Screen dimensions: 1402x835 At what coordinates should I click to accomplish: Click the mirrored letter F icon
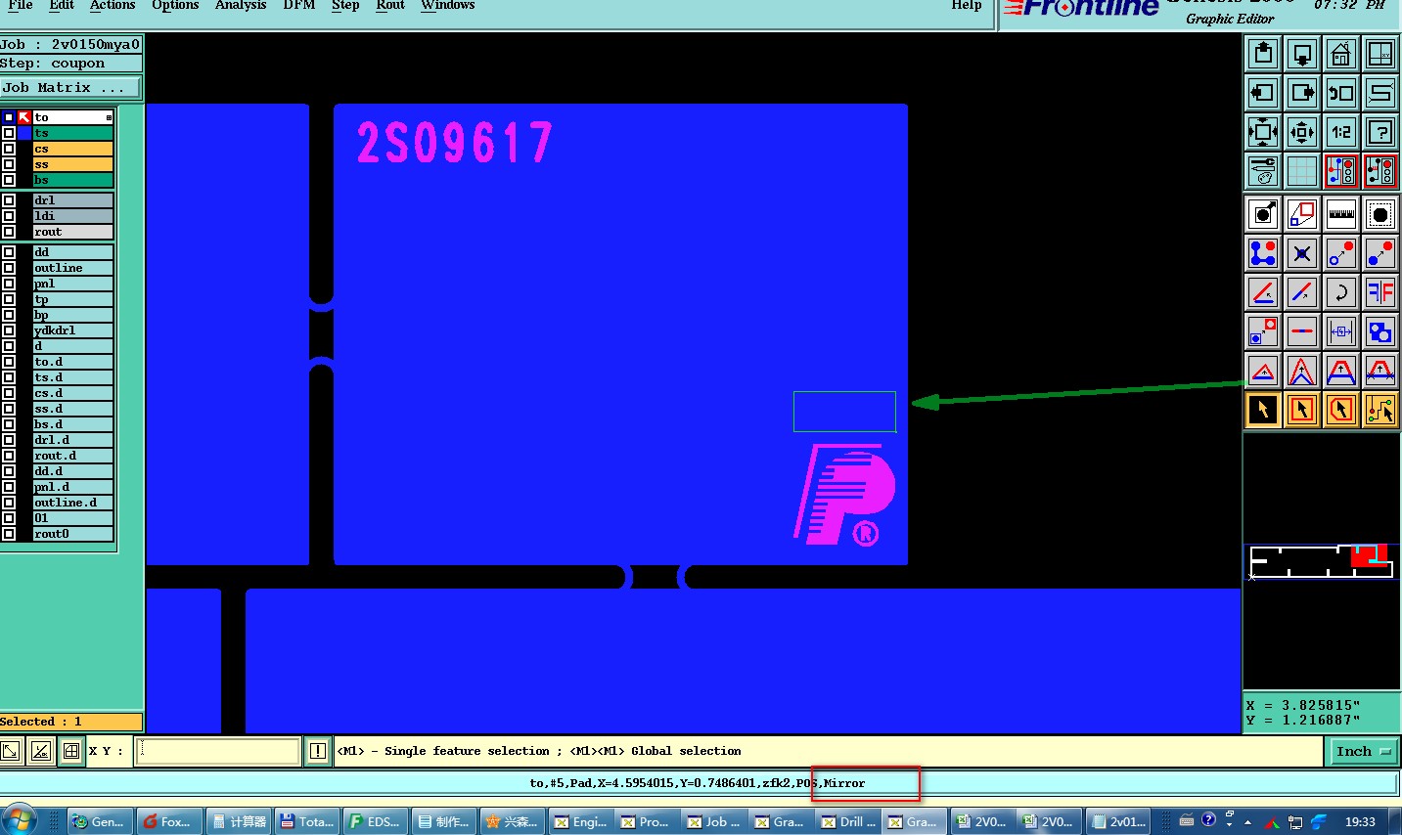point(1380,292)
